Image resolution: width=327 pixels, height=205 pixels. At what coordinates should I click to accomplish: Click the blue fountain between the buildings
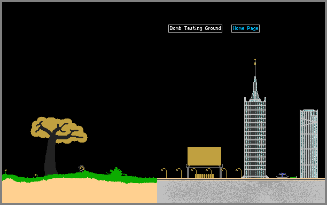click(x=282, y=175)
